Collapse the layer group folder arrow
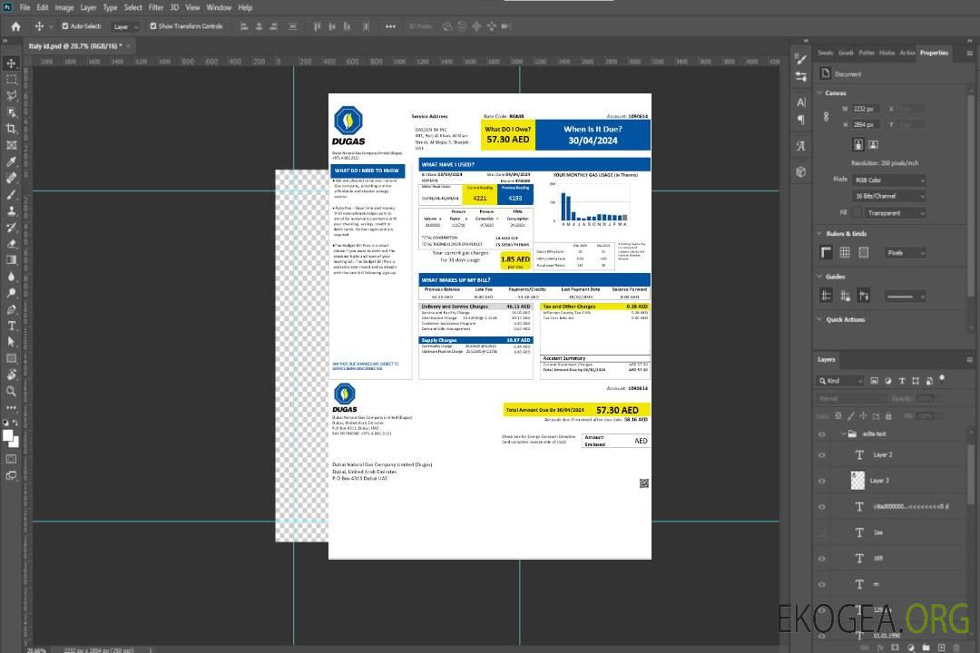The height and width of the screenshot is (653, 980). click(843, 434)
